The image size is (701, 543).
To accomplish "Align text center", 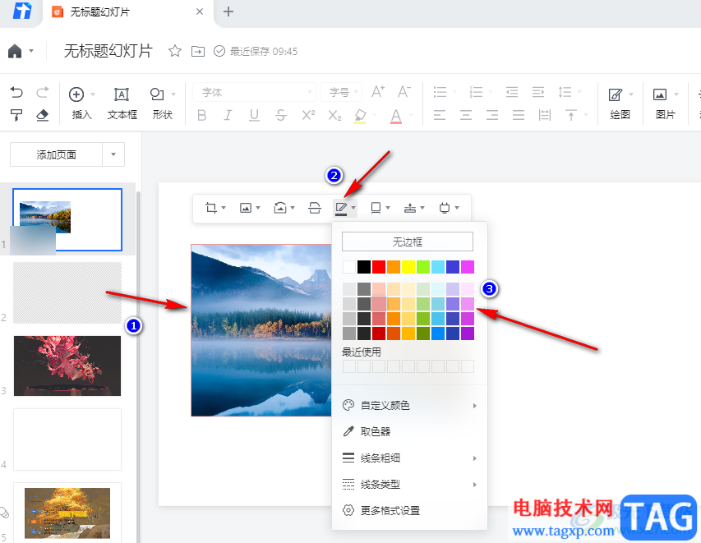I will pos(466,115).
